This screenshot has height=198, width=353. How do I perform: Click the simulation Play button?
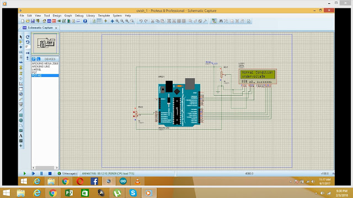click(x=24, y=174)
